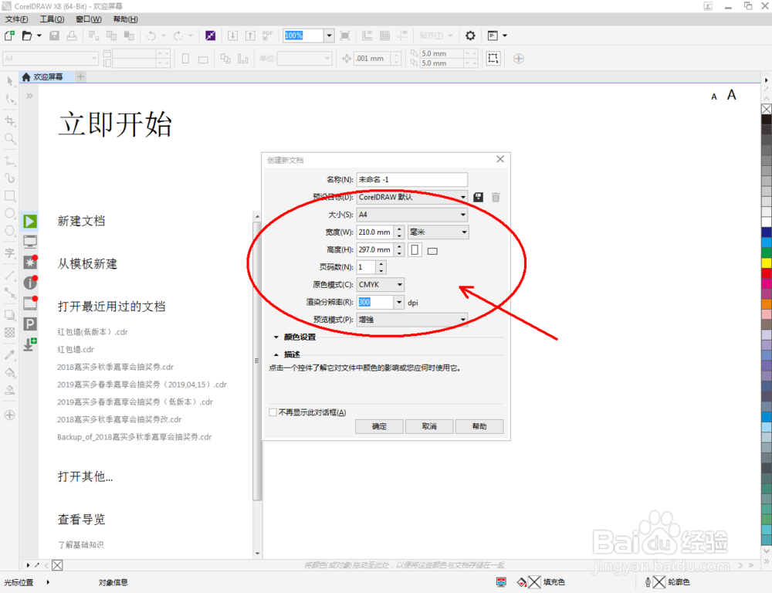Click the delete preset trash icon
772x593 pixels.
tap(496, 197)
